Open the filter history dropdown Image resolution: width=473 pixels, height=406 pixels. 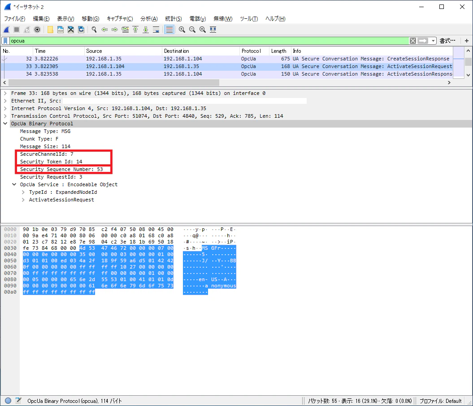(x=433, y=41)
